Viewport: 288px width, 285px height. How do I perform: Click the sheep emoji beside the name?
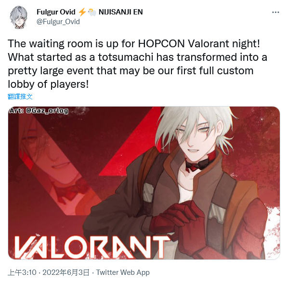pos(92,13)
